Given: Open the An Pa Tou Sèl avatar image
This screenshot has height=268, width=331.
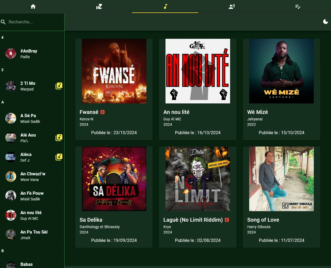Looking at the screenshot, I should (11, 235).
